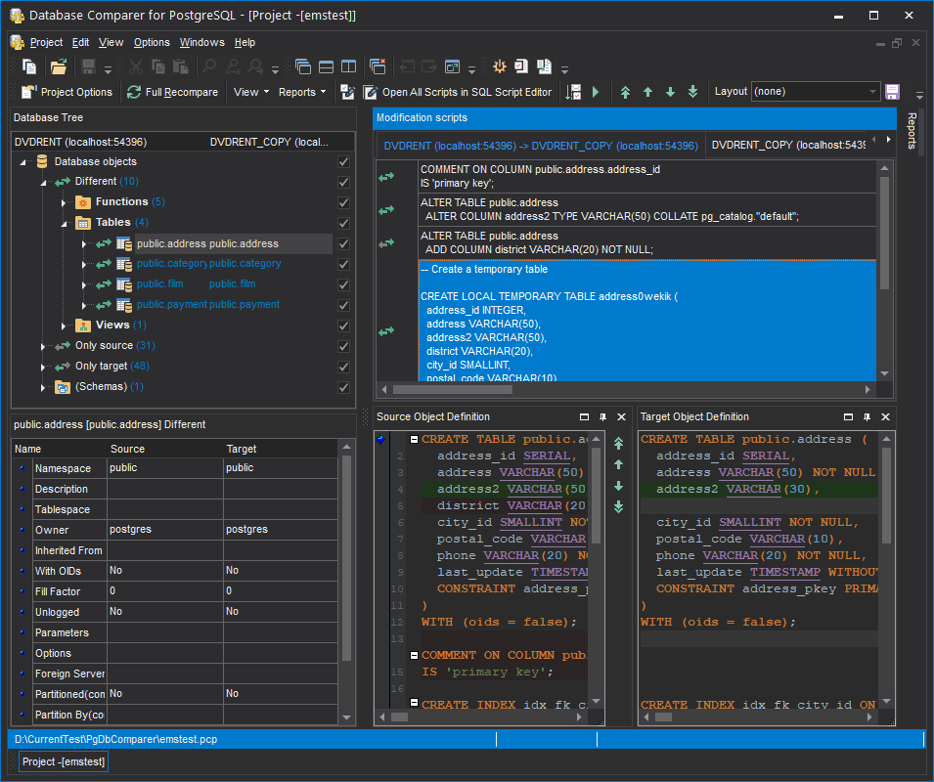Image resolution: width=934 pixels, height=782 pixels.
Task: Go to previous script with up arrow
Action: [x=647, y=92]
